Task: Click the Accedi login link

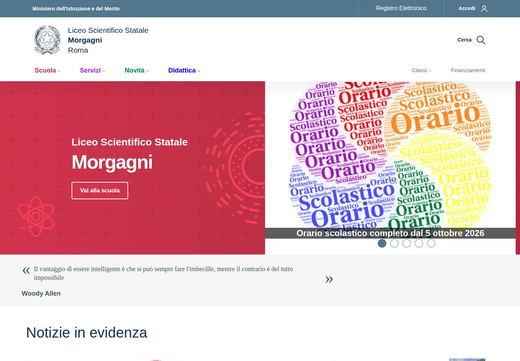Action: click(x=467, y=8)
